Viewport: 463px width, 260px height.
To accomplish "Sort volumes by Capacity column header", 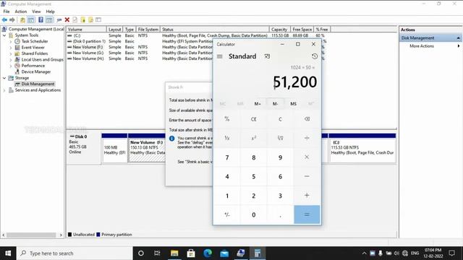I will (x=279, y=29).
